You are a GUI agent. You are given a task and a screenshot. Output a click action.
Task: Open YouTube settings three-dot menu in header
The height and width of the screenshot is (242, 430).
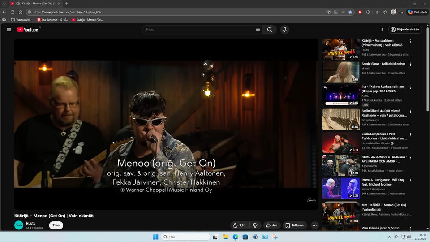point(382,30)
